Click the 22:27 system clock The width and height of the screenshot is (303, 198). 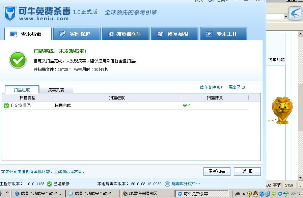296,194
